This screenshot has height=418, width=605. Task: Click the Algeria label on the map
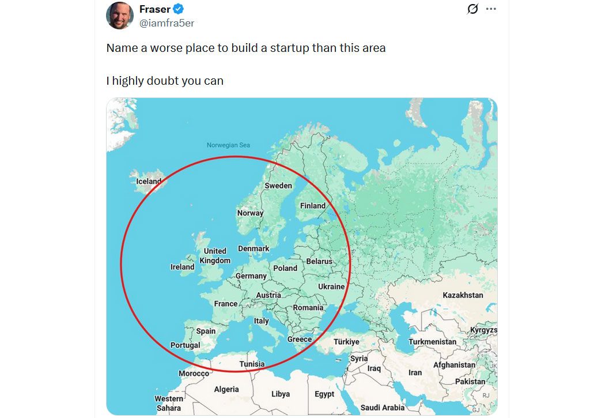pos(226,389)
